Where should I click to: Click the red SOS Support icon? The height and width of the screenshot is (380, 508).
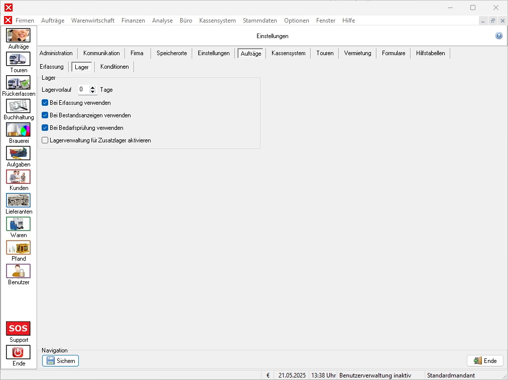pos(18,329)
